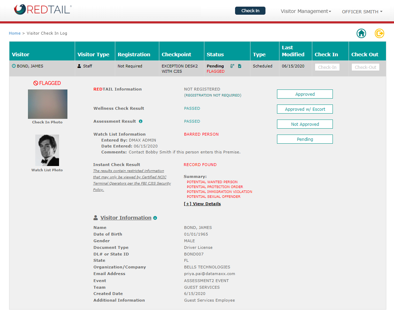Click the DL number BOND007

pos(194,254)
